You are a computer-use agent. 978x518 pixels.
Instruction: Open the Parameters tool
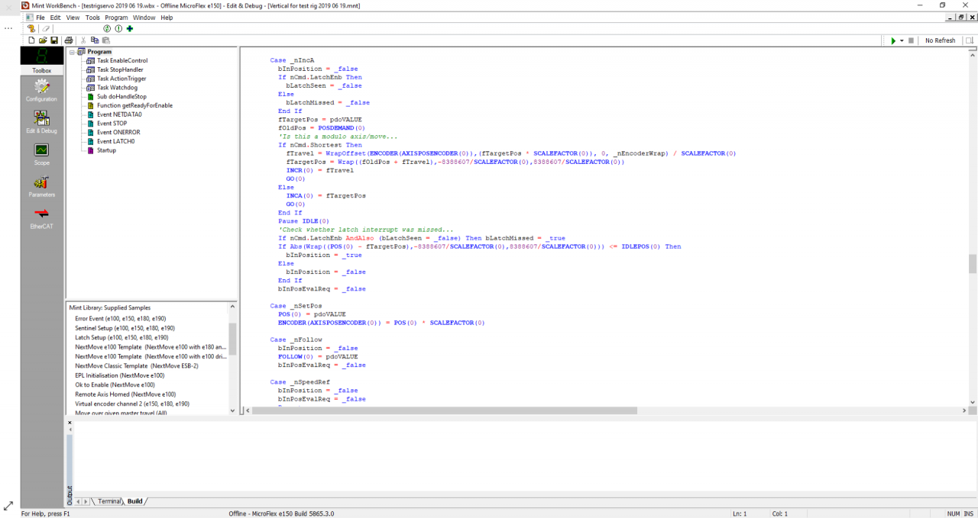point(41,185)
